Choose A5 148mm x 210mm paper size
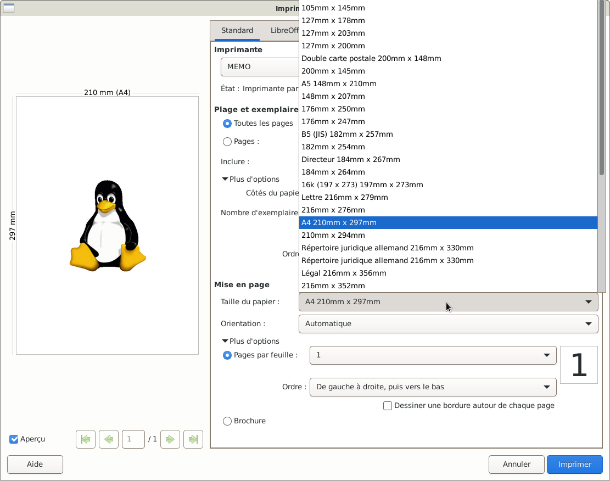This screenshot has width=610, height=481. 448,83
